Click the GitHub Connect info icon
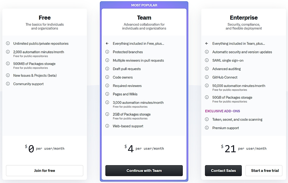This screenshot has width=288, height=183. (207, 77)
